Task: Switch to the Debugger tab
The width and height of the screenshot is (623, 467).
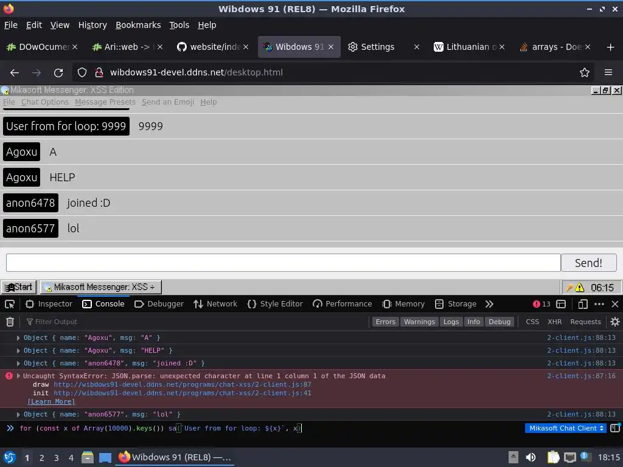Action: pos(159,304)
